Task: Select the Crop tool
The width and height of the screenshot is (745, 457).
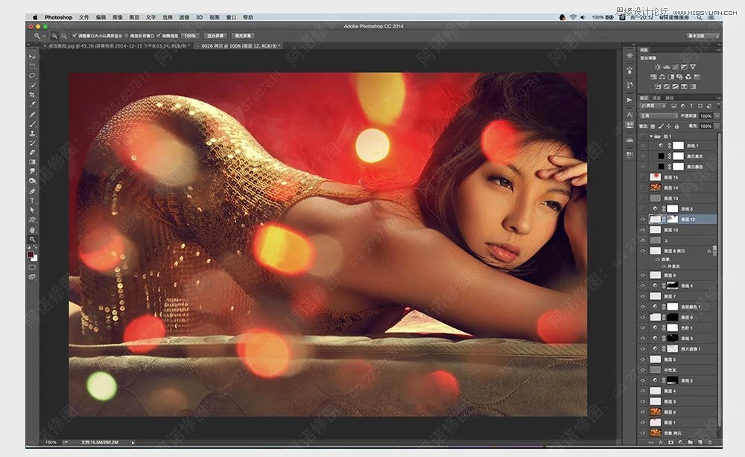Action: (x=32, y=95)
